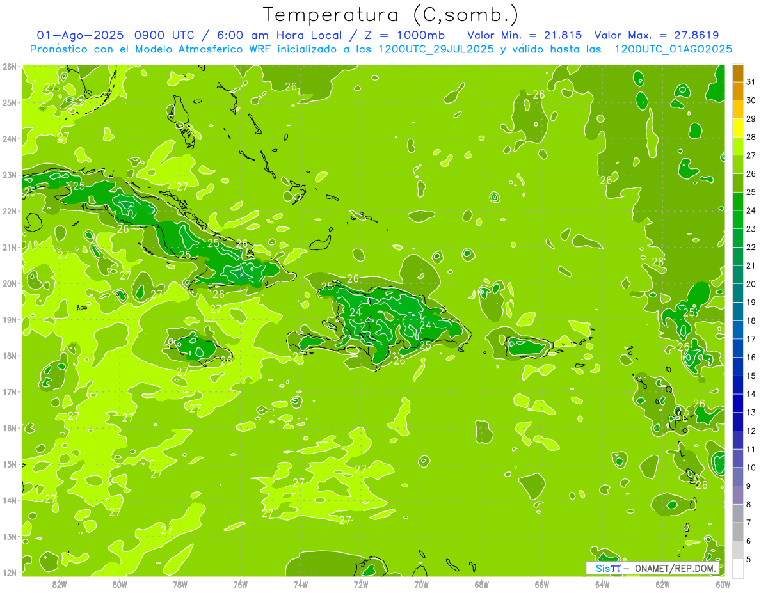Click legend value '17' on the color bar
The width and height of the screenshot is (768, 593).
pyautogui.click(x=751, y=338)
